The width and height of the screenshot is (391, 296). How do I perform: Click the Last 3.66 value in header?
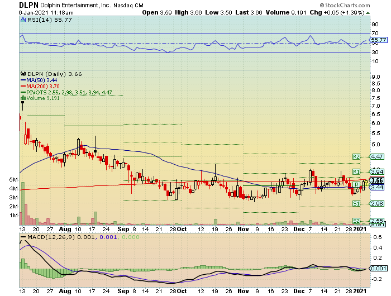(x=249, y=13)
